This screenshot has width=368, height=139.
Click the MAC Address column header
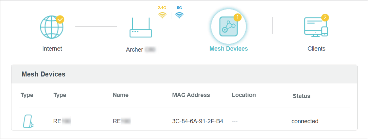pyautogui.click(x=191, y=95)
